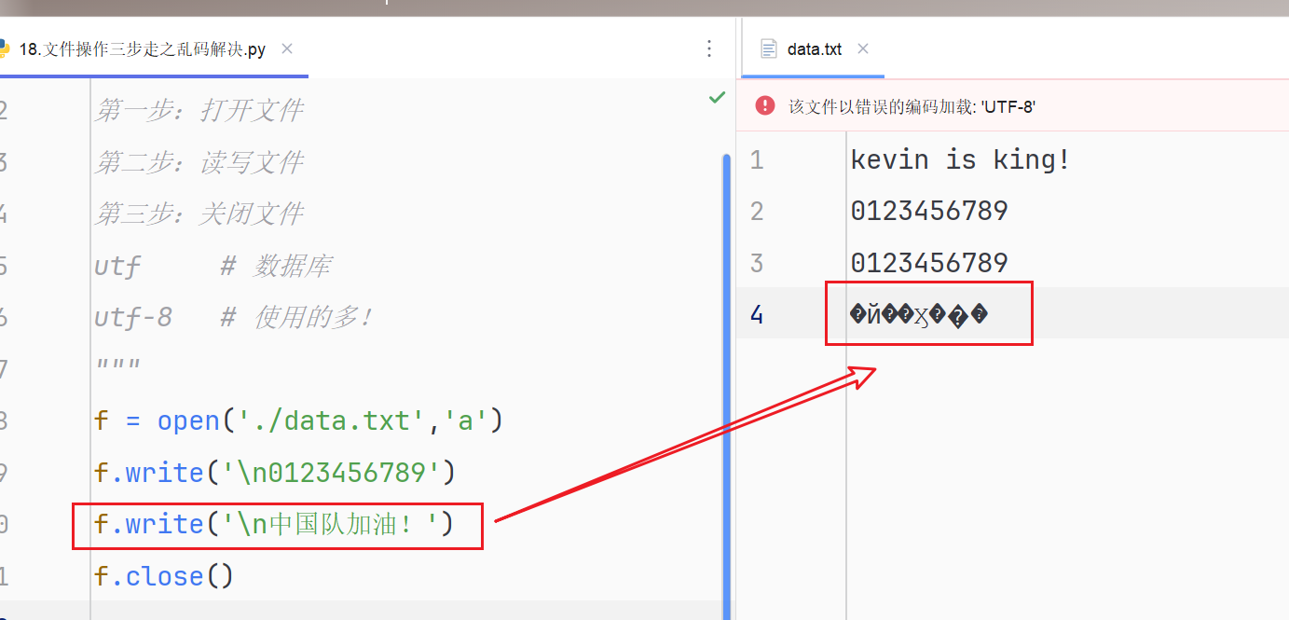This screenshot has width=1289, height=620.
Task: Click the garbled text on line 4
Action: (x=919, y=315)
